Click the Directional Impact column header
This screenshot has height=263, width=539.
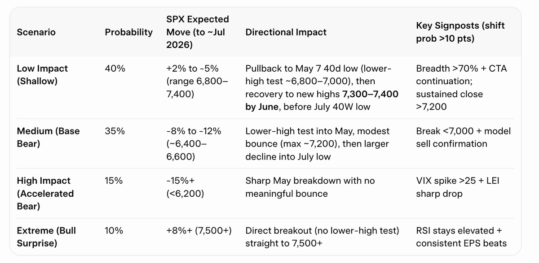[x=286, y=32]
